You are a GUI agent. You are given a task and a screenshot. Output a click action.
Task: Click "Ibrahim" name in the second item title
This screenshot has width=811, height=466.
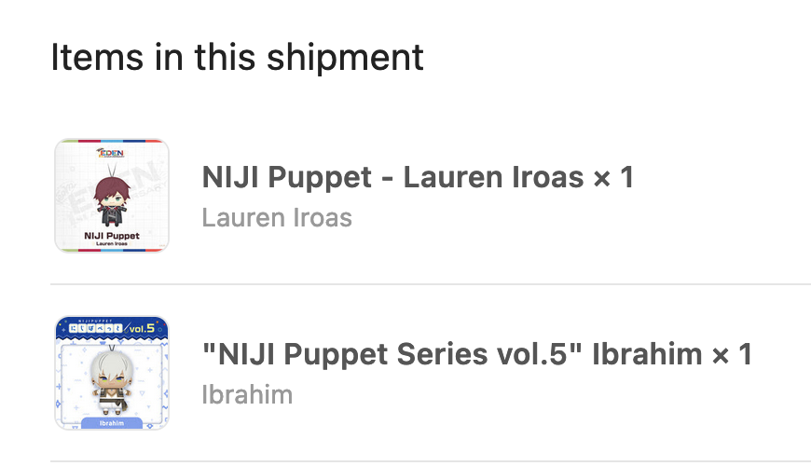pyautogui.click(x=647, y=355)
